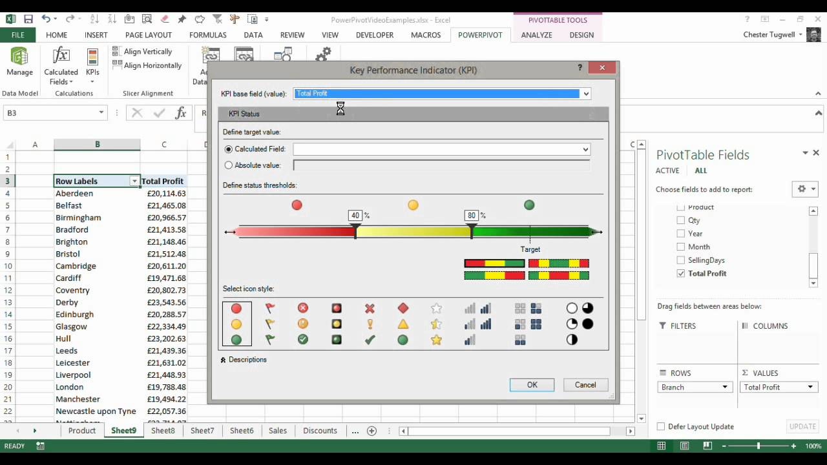The width and height of the screenshot is (827, 465).
Task: Check the Product field checkbox
Action: point(680,207)
